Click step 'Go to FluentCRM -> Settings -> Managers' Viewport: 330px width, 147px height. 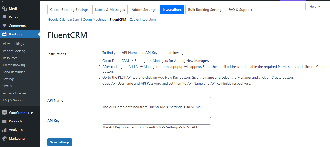point(156,61)
